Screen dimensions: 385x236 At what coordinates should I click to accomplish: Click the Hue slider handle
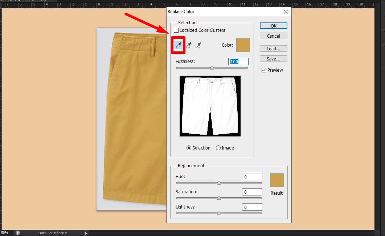[219, 183]
